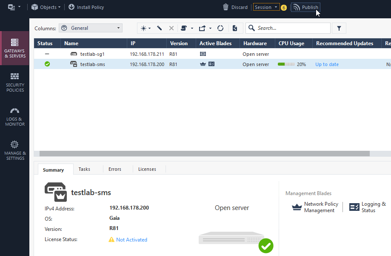Click the Logging & Status blade icon
This screenshot has height=256, width=391.
click(354, 207)
